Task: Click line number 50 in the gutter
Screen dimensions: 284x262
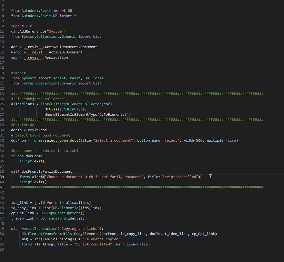Action: coord(2,234)
